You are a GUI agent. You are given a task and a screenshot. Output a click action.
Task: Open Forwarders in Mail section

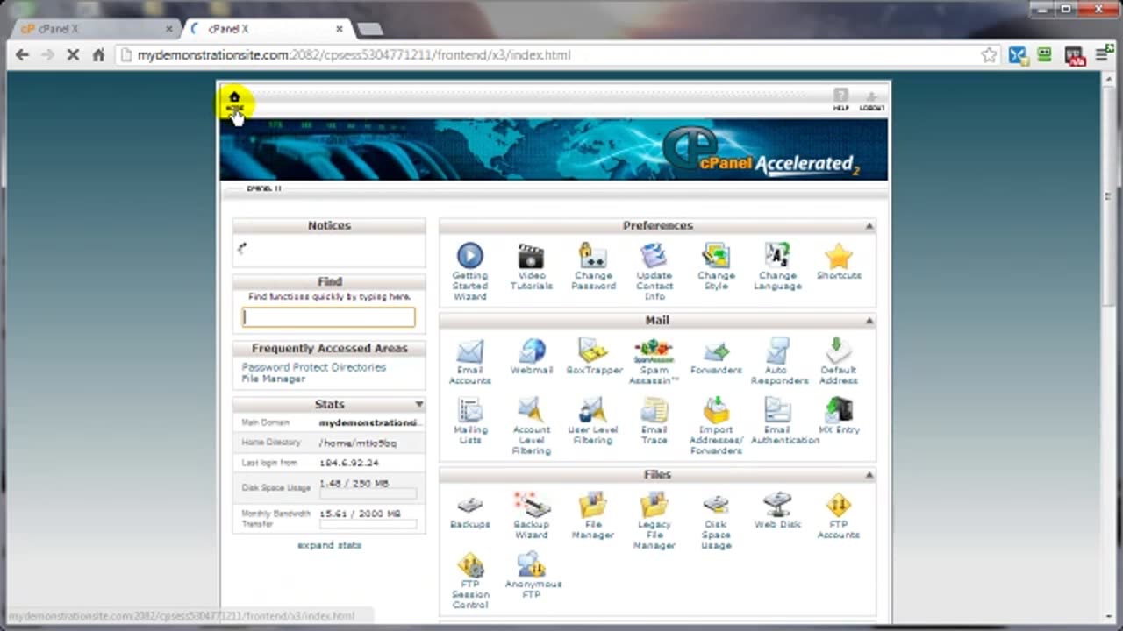[x=716, y=357]
